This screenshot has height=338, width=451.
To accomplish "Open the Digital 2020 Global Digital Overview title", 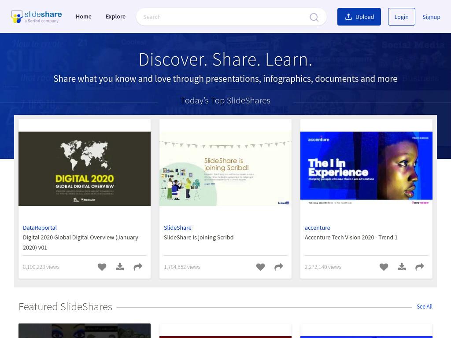I will 81,242.
